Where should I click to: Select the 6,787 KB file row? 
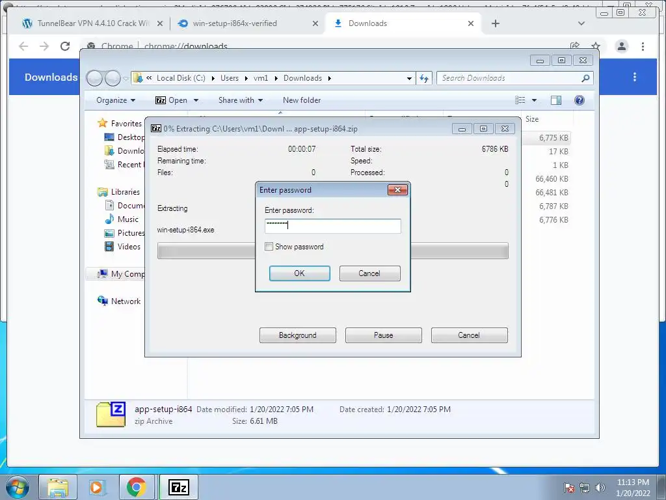click(553, 206)
